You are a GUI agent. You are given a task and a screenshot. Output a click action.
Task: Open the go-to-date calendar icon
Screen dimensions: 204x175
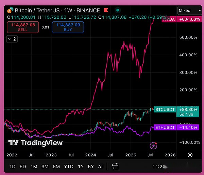115,166
